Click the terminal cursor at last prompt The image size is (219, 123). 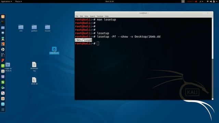click(98, 43)
